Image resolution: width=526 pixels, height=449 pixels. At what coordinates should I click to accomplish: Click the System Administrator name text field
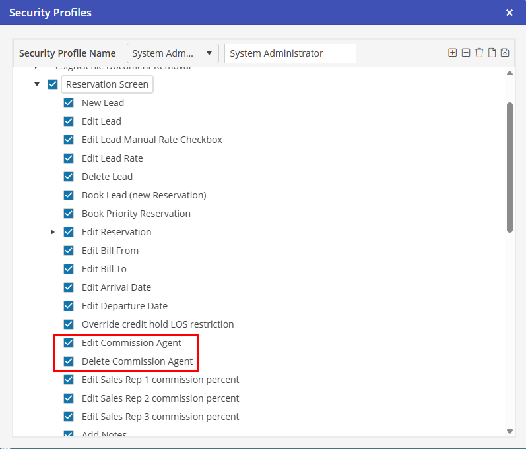[x=290, y=53]
